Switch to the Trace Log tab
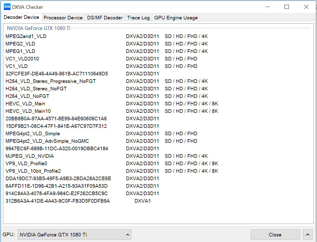The height and width of the screenshot is (242, 317). point(138,17)
